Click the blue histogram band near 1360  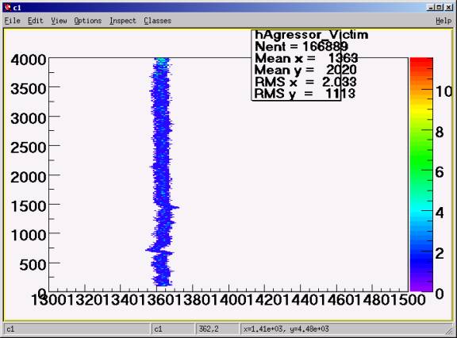pyautogui.click(x=161, y=172)
